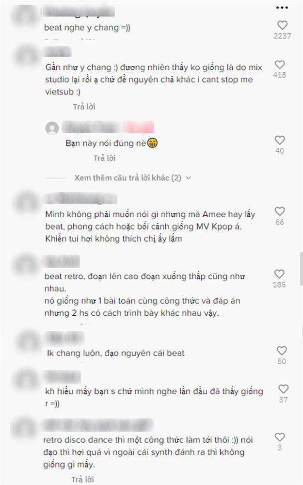Open blurred username above 'Ik chang luôn'
The image size is (303, 485).
point(64,338)
